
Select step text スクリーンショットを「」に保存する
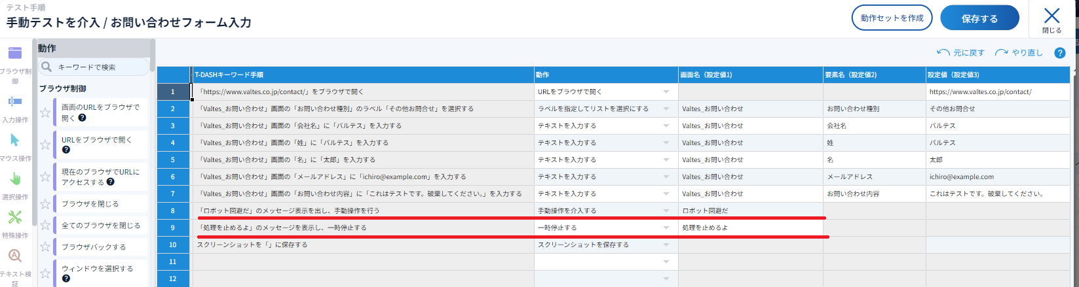click(363, 245)
